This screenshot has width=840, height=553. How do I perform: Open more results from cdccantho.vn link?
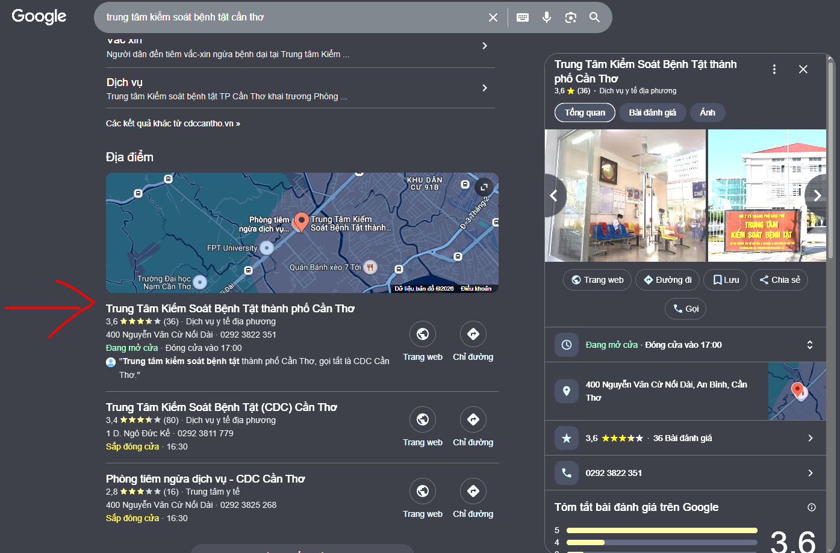173,123
